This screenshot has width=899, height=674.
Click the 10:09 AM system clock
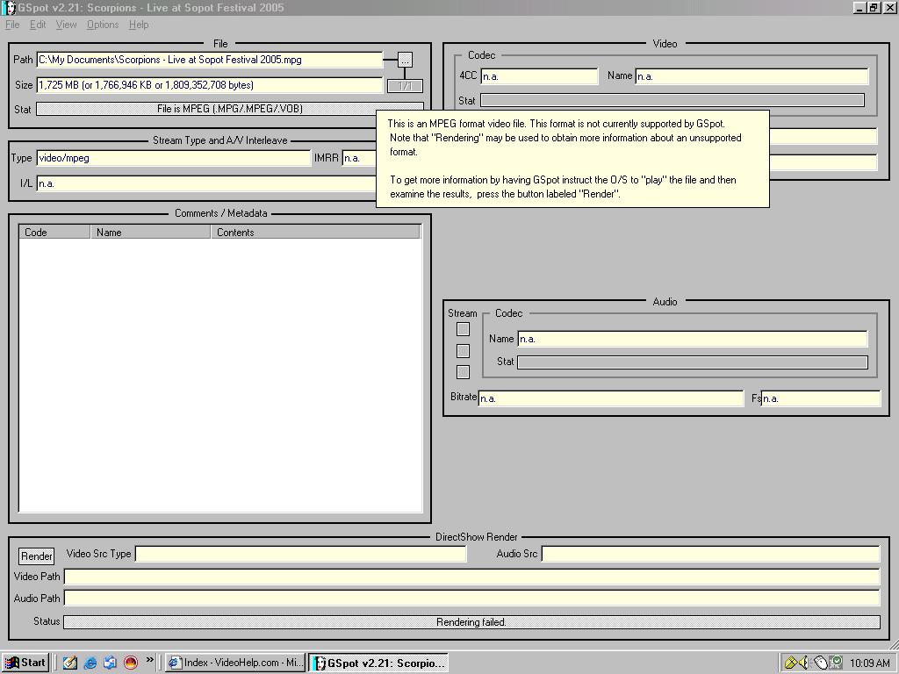click(x=870, y=663)
